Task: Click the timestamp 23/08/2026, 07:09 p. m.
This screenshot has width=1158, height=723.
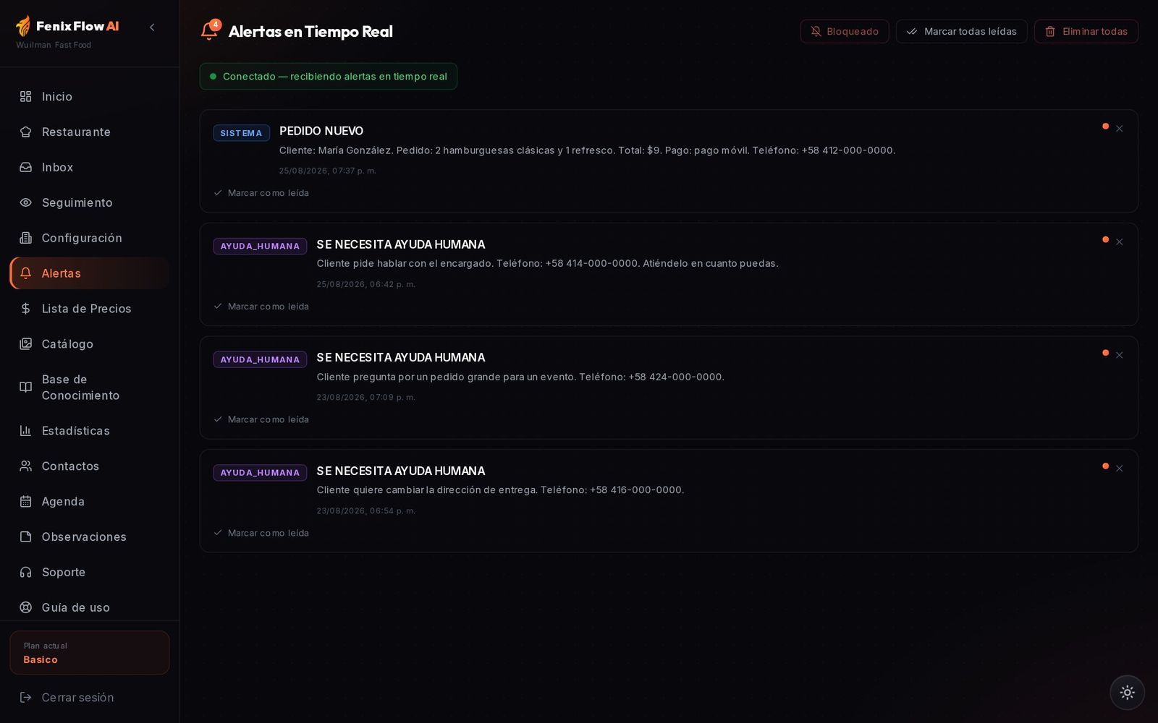Action: [x=365, y=397]
